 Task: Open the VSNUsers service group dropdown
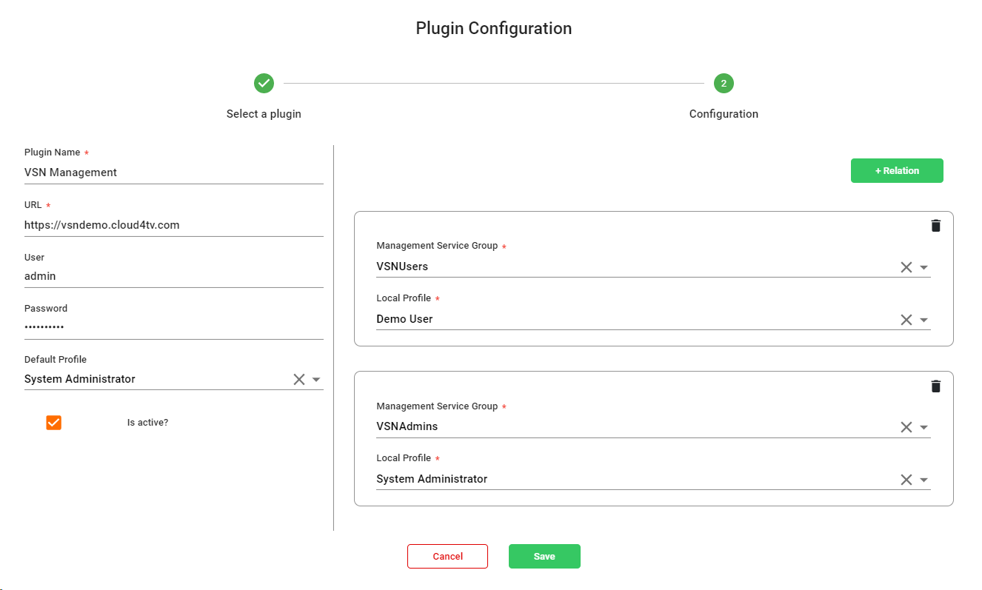pos(923,267)
